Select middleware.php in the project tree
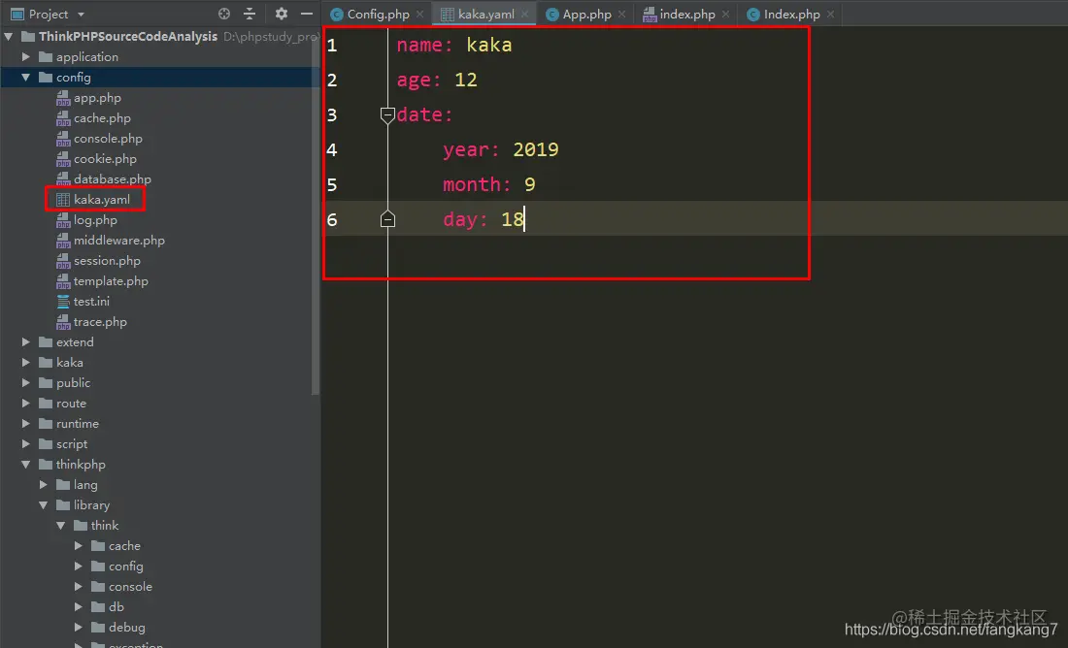1068x648 pixels. pyautogui.click(x=119, y=241)
